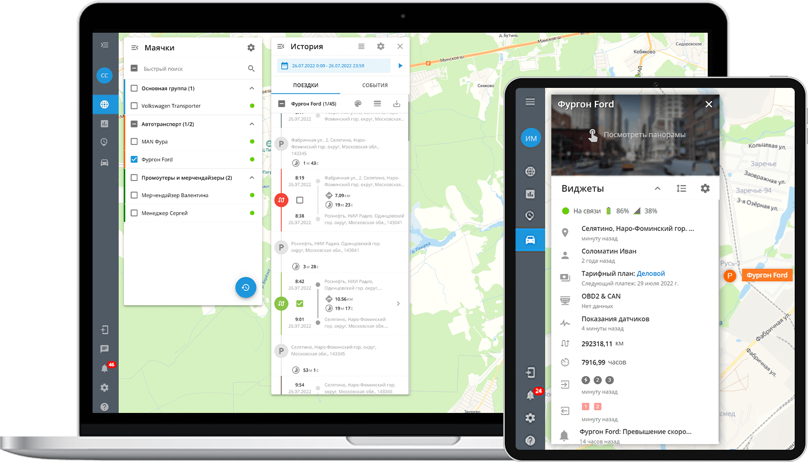Open the ИМ user avatar on tablet
This screenshot has height=462, width=808.
(x=531, y=138)
